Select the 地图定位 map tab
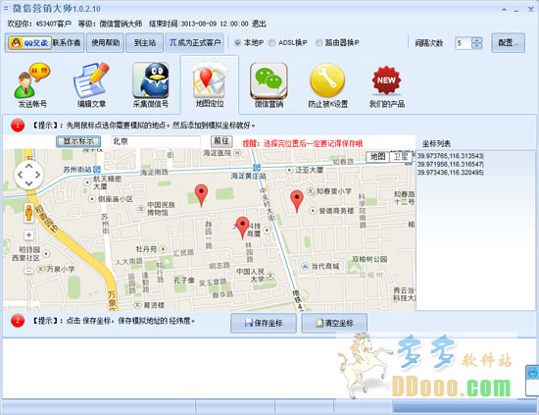Image resolution: width=539 pixels, height=415 pixels. pyautogui.click(x=210, y=85)
